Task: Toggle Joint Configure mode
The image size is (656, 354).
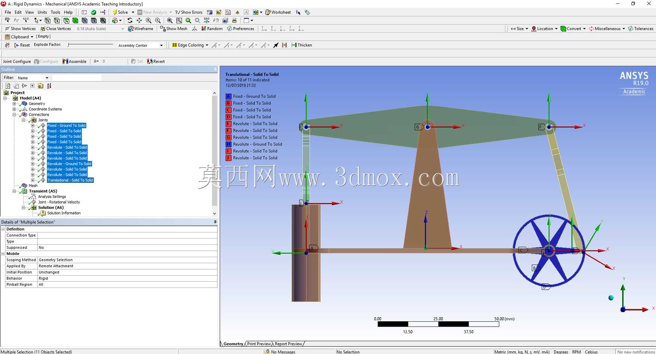Action: point(17,62)
